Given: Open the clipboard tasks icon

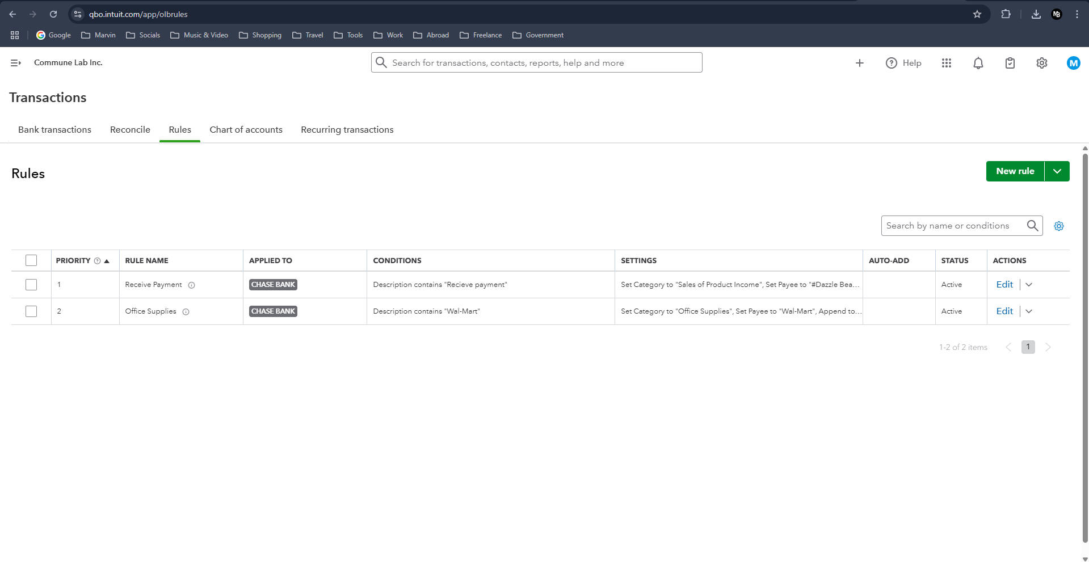Looking at the screenshot, I should tap(1010, 63).
